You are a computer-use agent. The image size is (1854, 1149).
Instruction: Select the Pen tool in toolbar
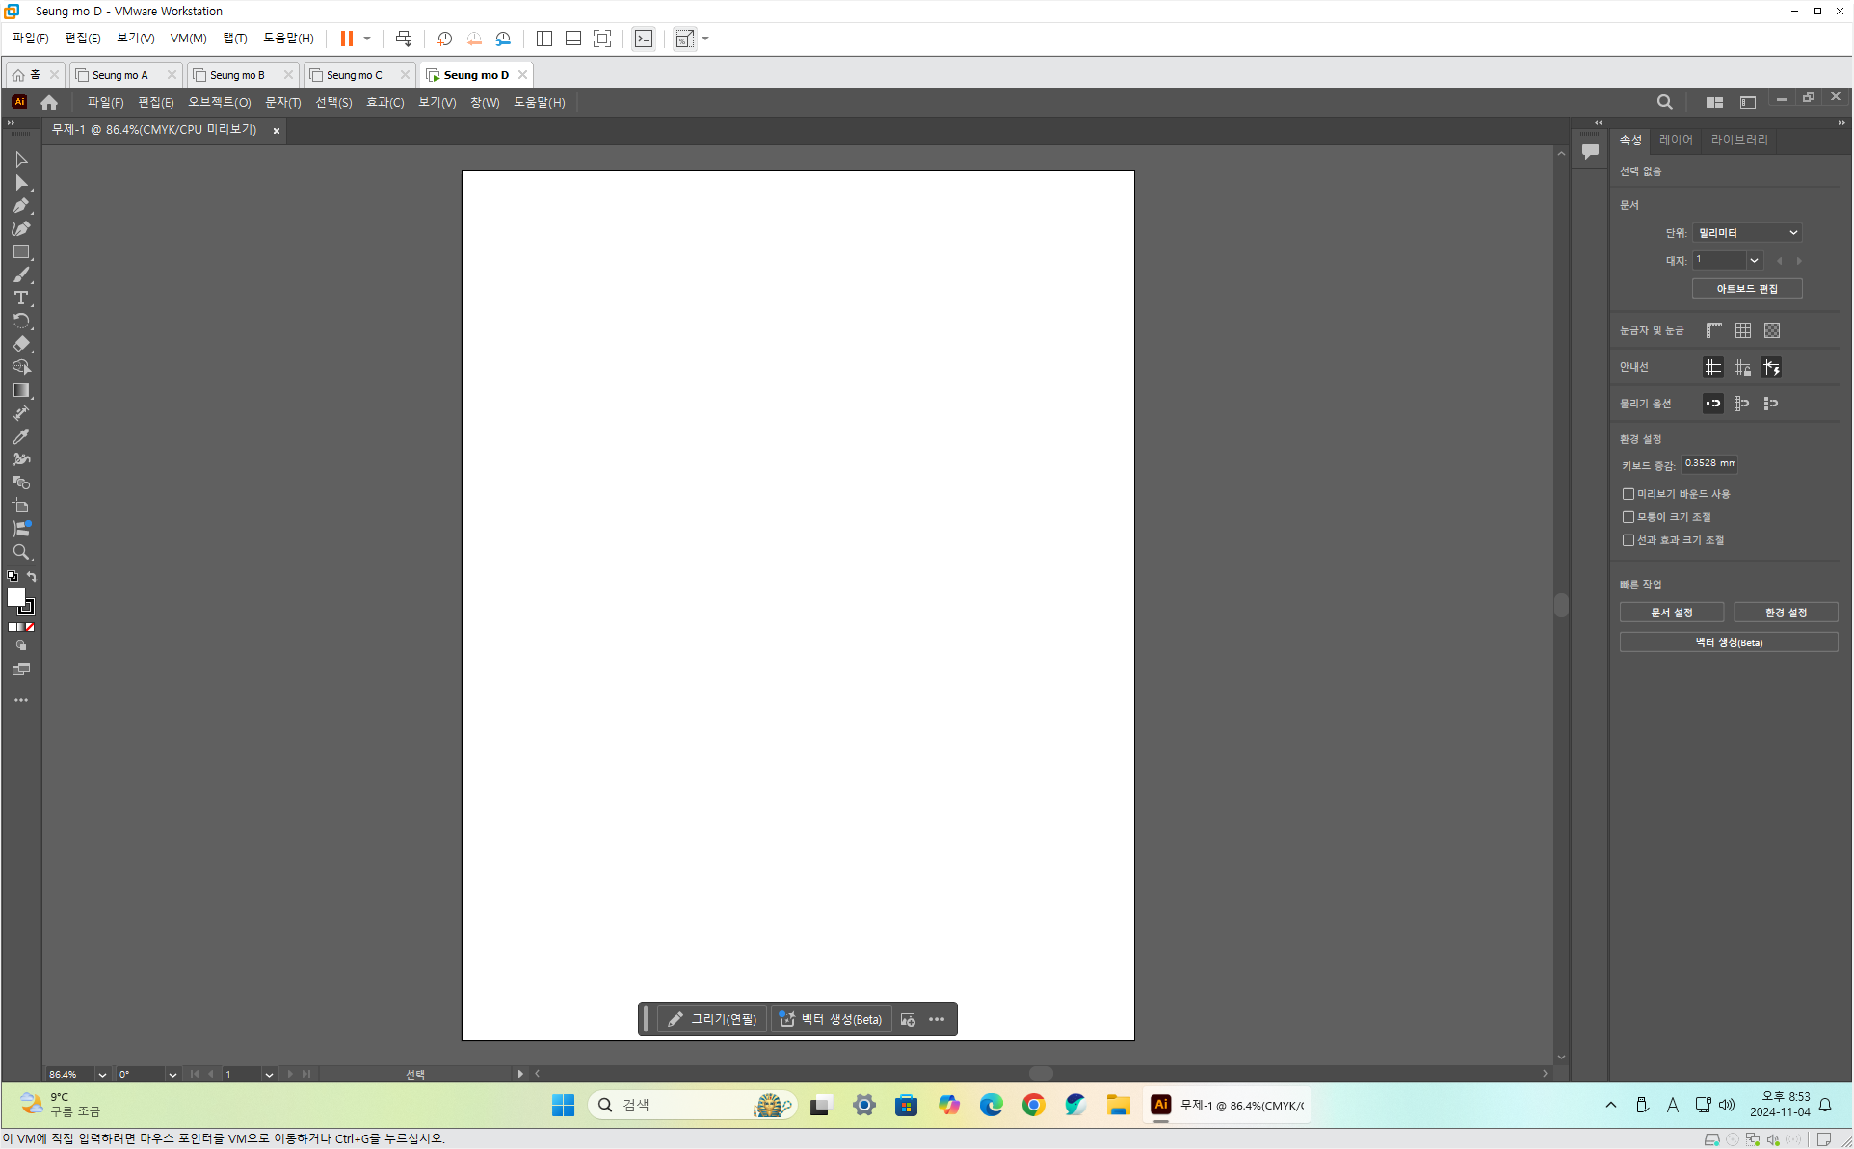(21, 205)
